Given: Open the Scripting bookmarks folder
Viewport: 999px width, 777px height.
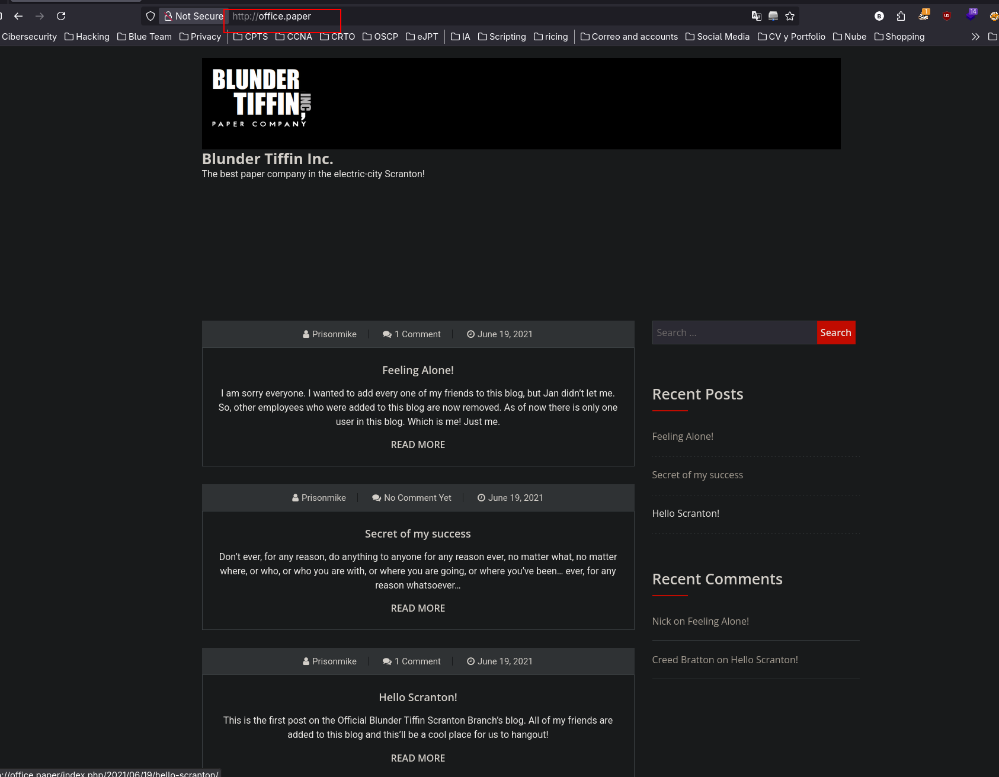Looking at the screenshot, I should point(502,37).
